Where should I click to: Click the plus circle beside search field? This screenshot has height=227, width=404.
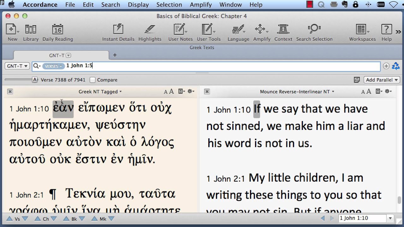click(386, 66)
